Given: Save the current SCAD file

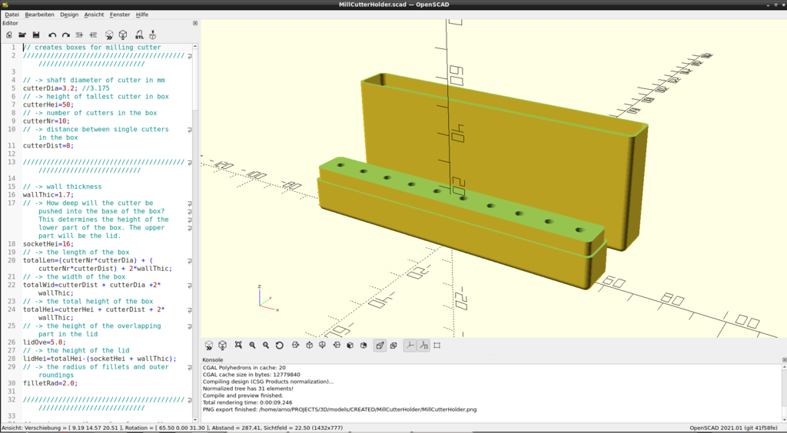Looking at the screenshot, I should [x=35, y=35].
